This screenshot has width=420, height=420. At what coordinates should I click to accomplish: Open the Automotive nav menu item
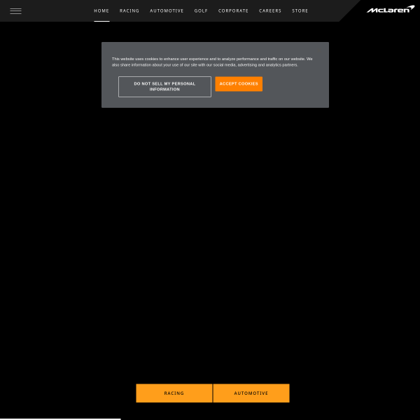click(x=167, y=11)
